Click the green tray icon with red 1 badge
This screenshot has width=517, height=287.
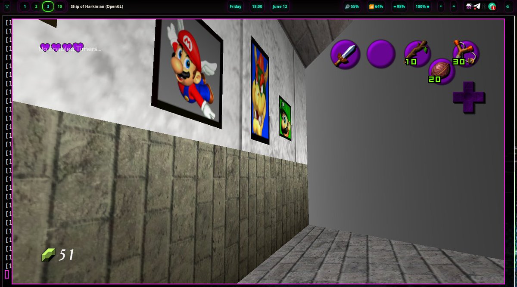pos(492,6)
